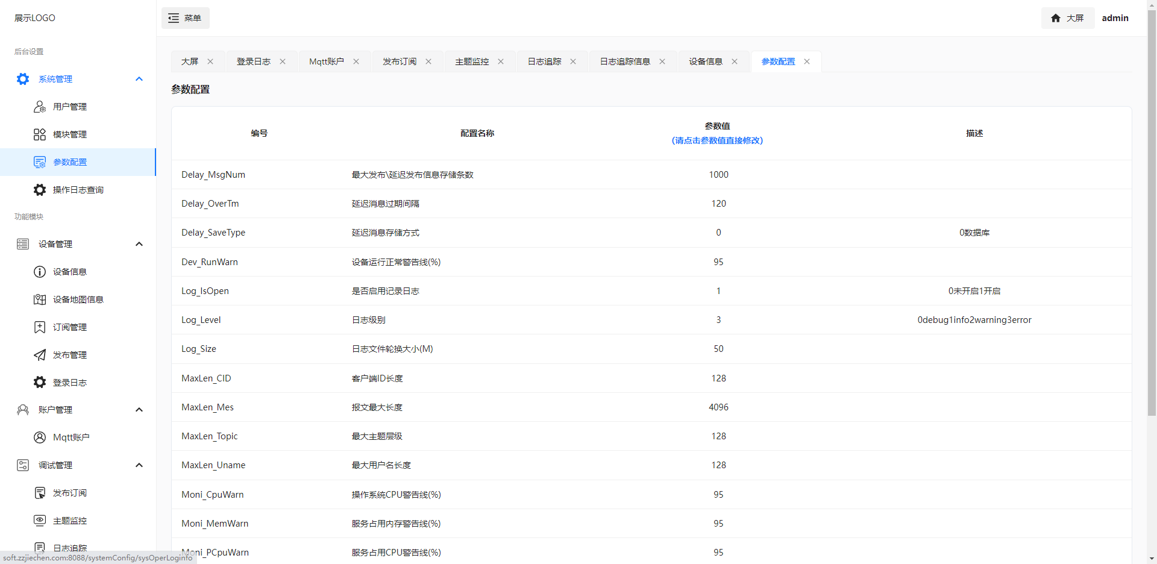Click the module management grid icon
Image resolution: width=1157 pixels, height=564 pixels.
click(40, 134)
